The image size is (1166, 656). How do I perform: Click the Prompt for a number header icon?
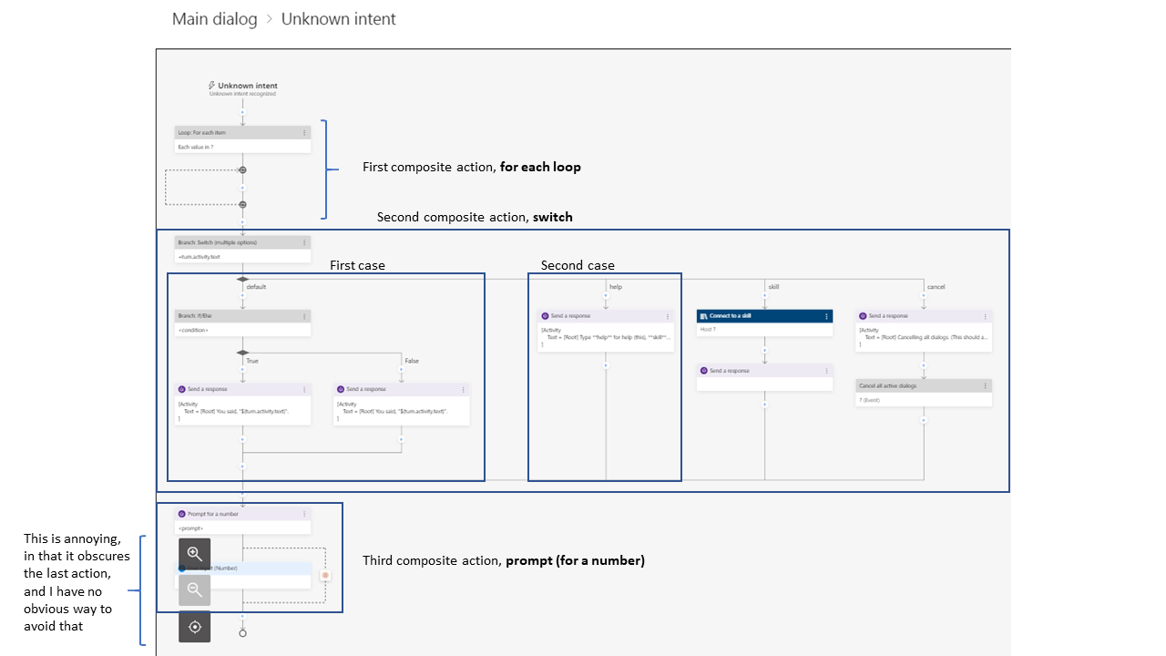[182, 514]
